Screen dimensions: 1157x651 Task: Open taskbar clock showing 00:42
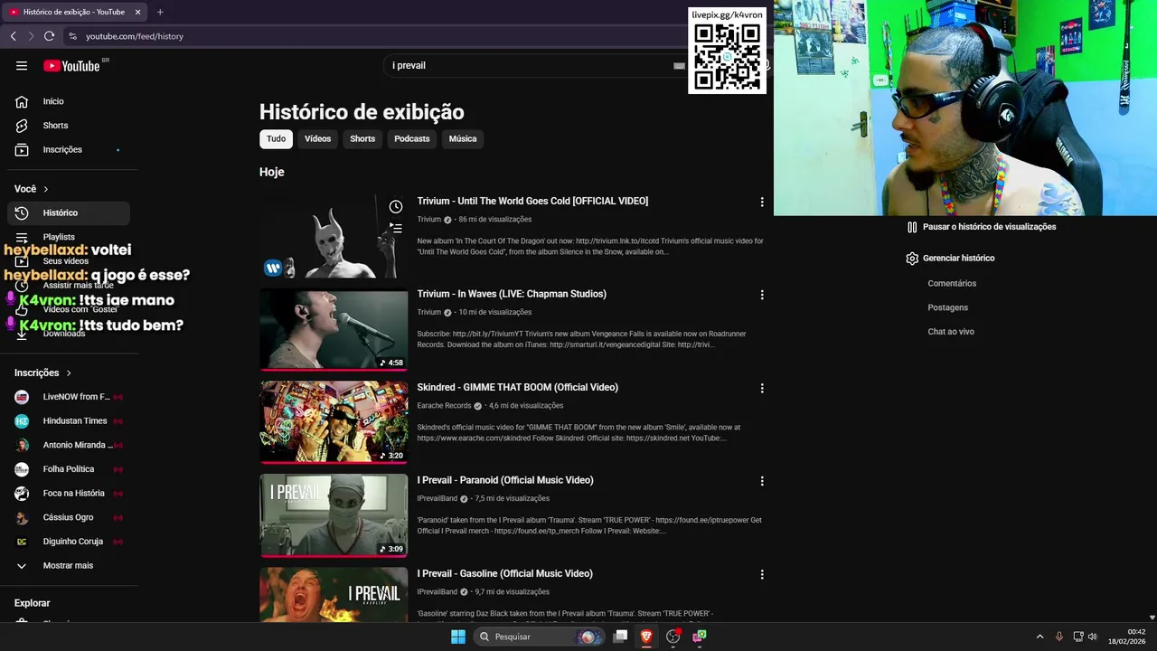[x=1129, y=637]
